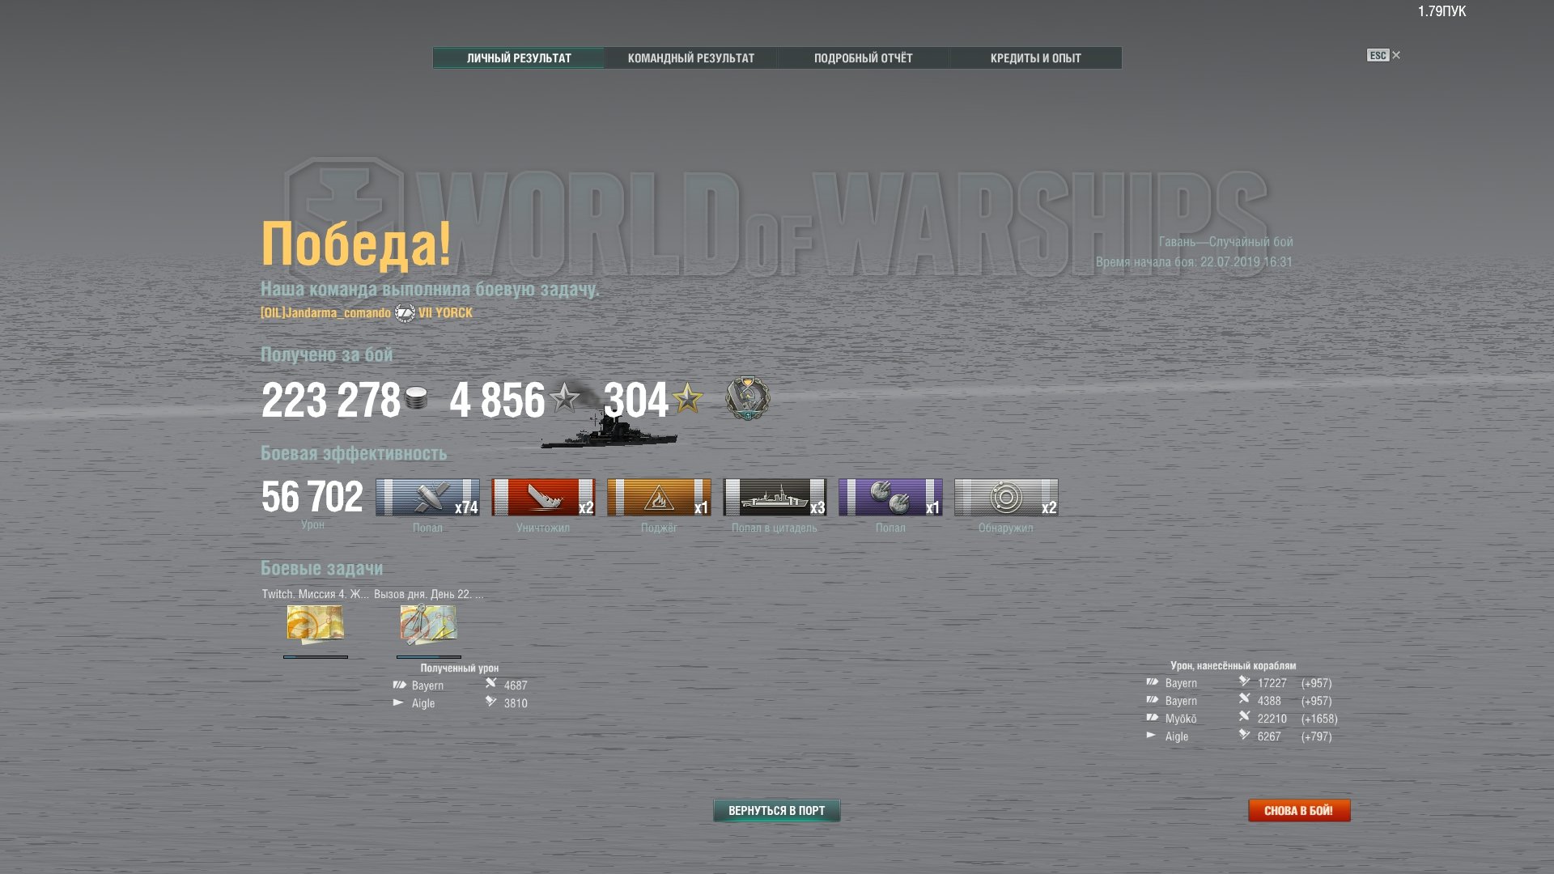Click Aigle destroyer class icon in dealt list
The width and height of the screenshot is (1554, 874).
(x=1152, y=736)
